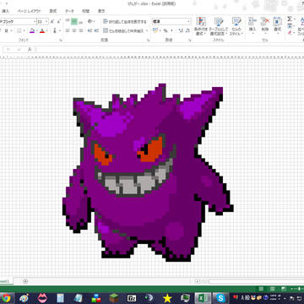Click the zoom slider in status bar
This screenshot has width=304, height=304.
(298, 289)
